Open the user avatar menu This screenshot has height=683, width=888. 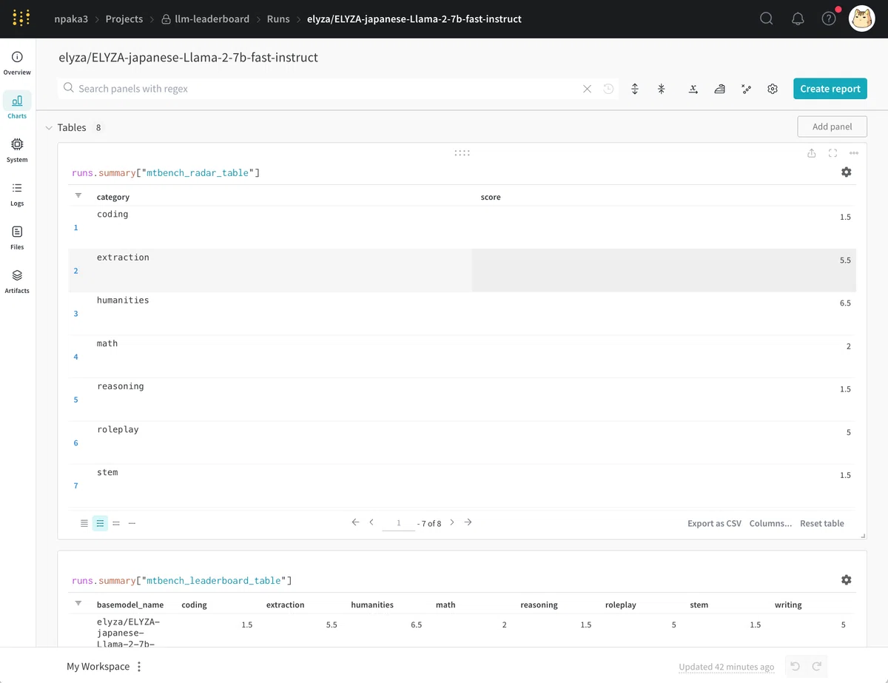[861, 19]
